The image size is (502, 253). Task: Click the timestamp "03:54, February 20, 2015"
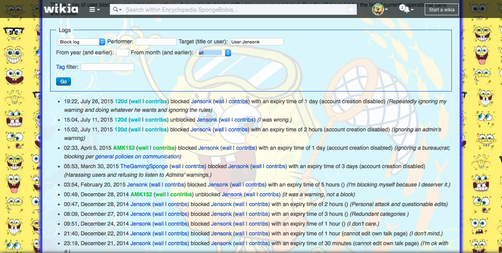click(95, 185)
